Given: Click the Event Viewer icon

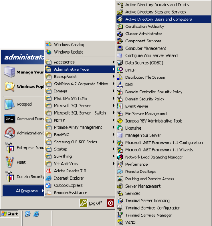Looking at the screenshot, I should pos(120,106).
